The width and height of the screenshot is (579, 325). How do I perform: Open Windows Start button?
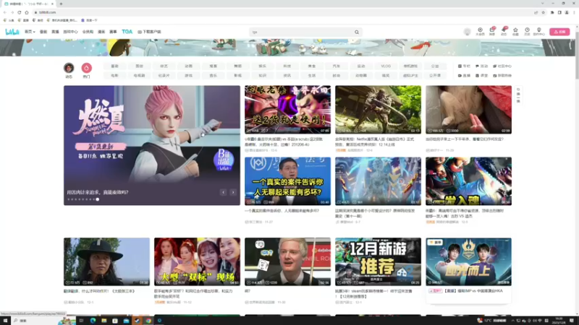(5, 321)
